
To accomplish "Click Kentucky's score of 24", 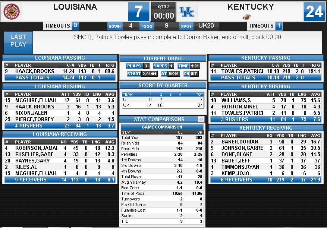I will (x=314, y=12).
